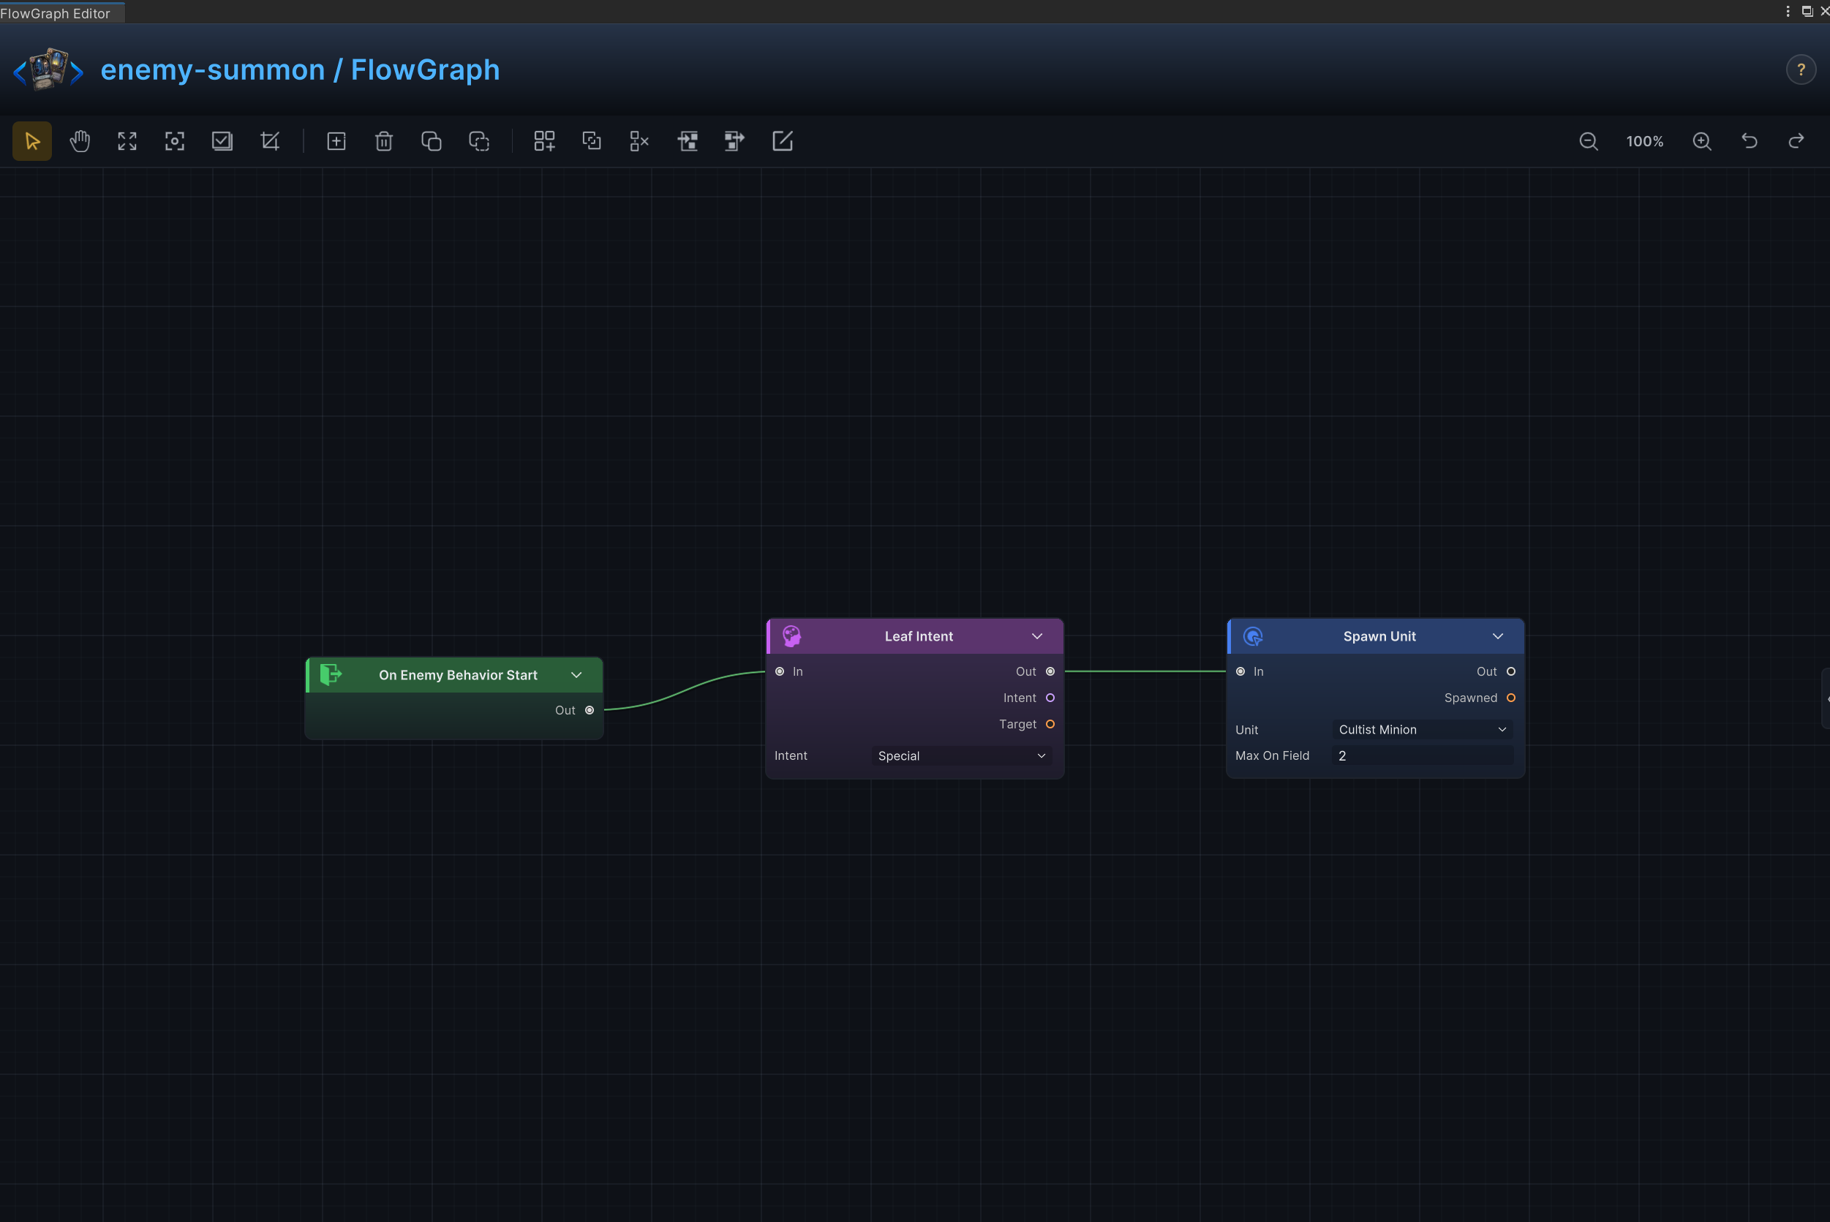Switch to the hand pan tool
The width and height of the screenshot is (1830, 1222).
(80, 141)
